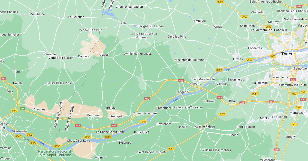Click the A28 motorway shield
Image resolution: width=308 pixels, height=161 pixels.
[299, 6]
